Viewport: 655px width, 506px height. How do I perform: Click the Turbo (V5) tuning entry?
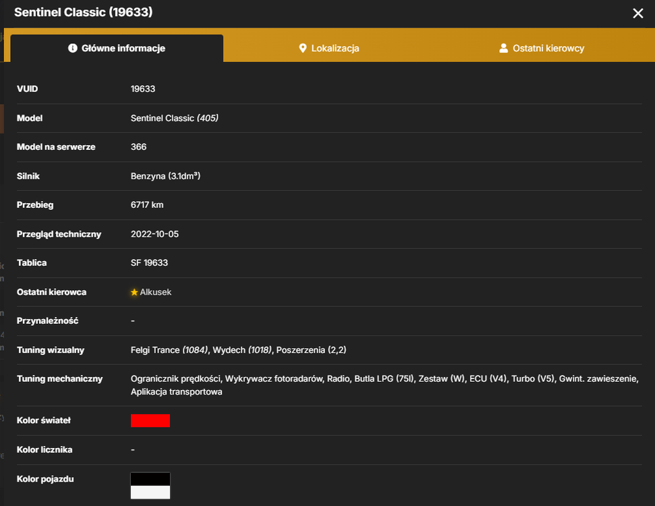click(533, 379)
